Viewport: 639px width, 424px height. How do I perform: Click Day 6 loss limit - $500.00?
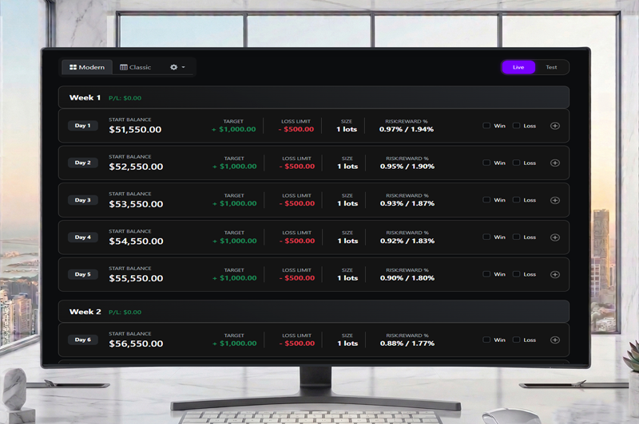(297, 344)
